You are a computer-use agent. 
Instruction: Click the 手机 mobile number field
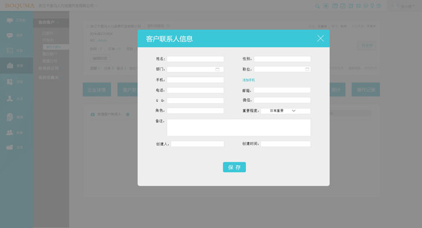pos(195,80)
